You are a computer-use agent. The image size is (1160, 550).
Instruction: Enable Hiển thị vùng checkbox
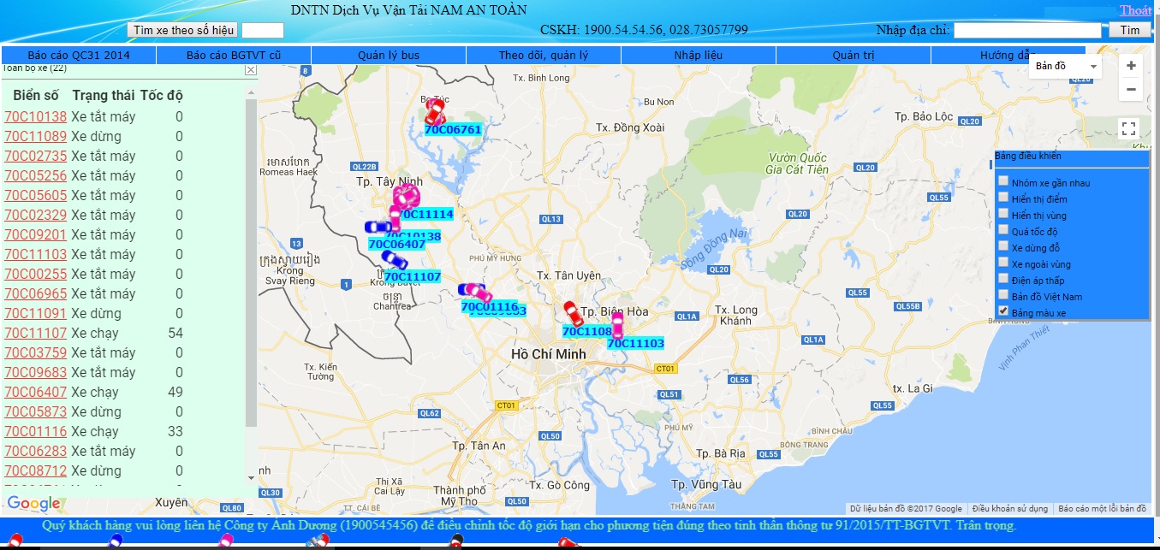pos(1003,213)
